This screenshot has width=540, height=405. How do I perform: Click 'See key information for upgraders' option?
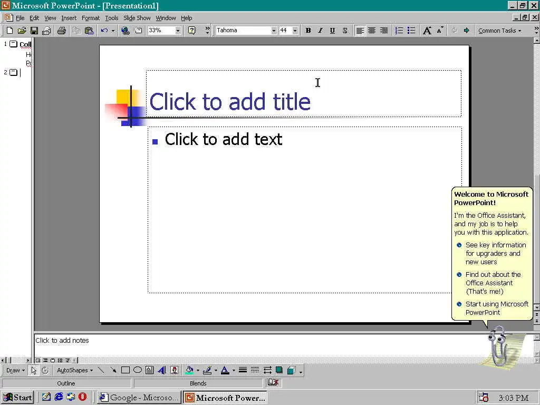pyautogui.click(x=496, y=254)
